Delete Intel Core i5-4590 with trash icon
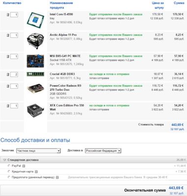This screenshot has height=196, width=187. [x=8, y=15]
